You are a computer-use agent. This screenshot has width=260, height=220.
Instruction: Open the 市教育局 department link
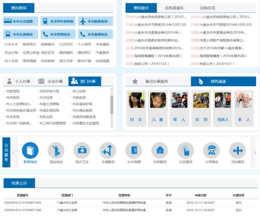click(x=13, y=91)
